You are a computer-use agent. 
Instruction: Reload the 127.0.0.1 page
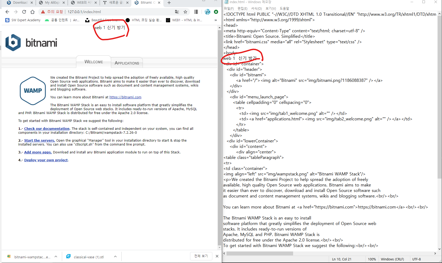pos(24,12)
